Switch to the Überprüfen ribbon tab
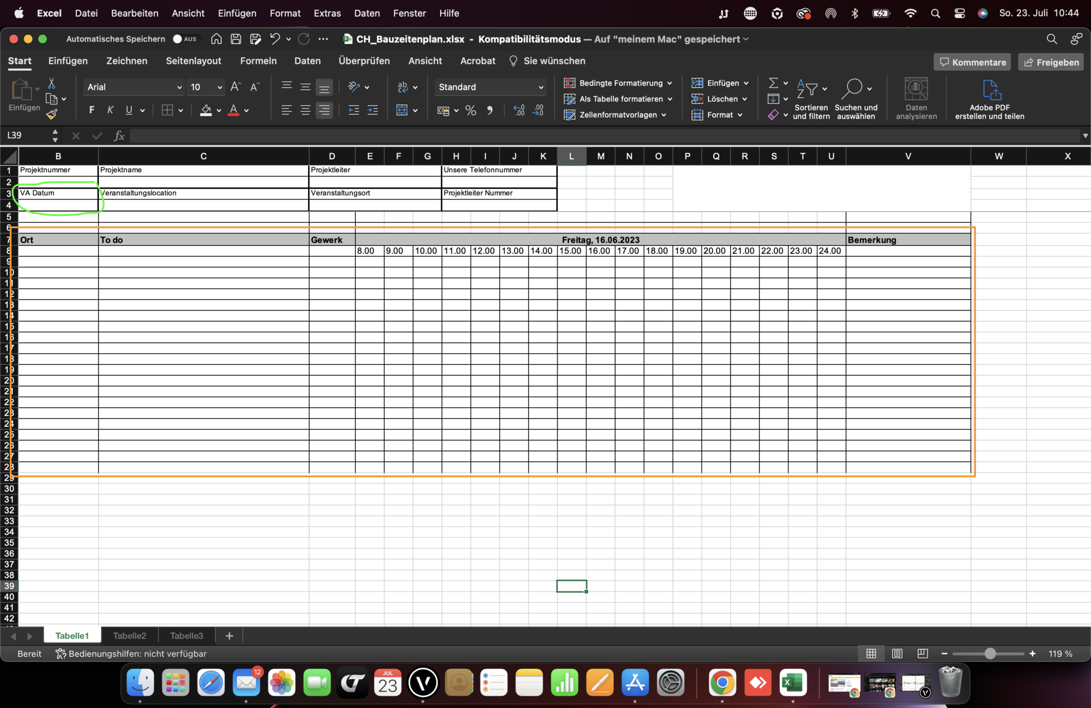 364,60
